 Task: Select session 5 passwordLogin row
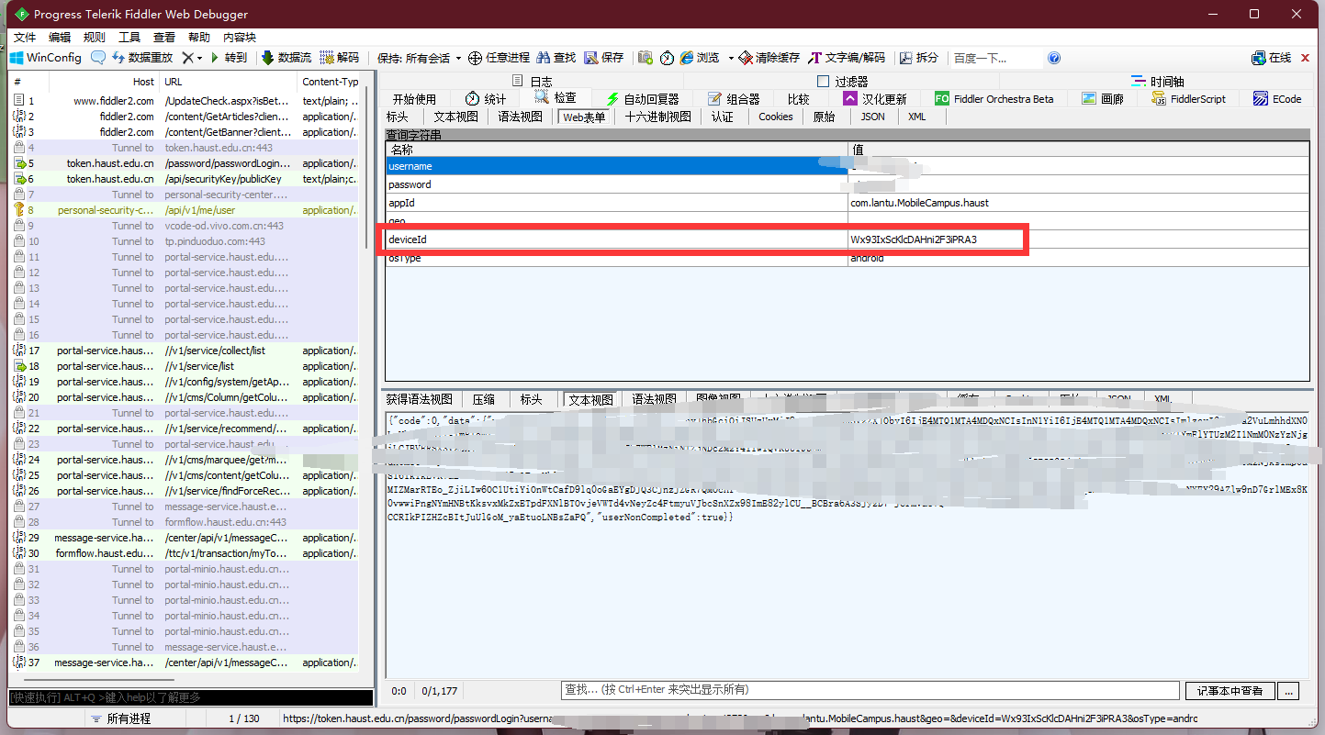point(184,163)
